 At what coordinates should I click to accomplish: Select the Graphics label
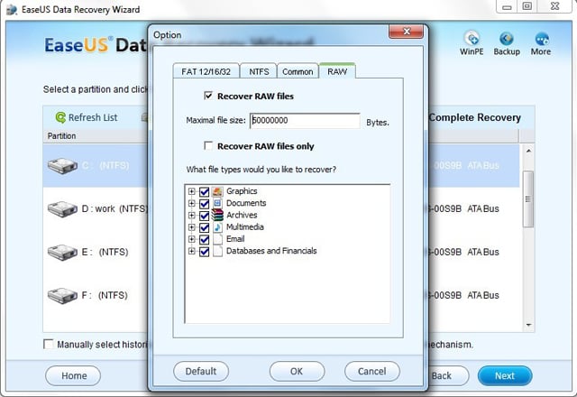pos(242,191)
